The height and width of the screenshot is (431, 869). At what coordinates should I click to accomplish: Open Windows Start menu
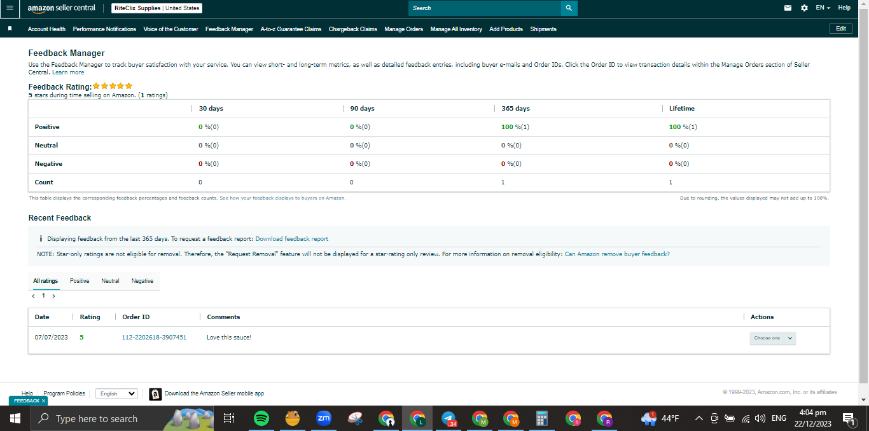click(15, 418)
